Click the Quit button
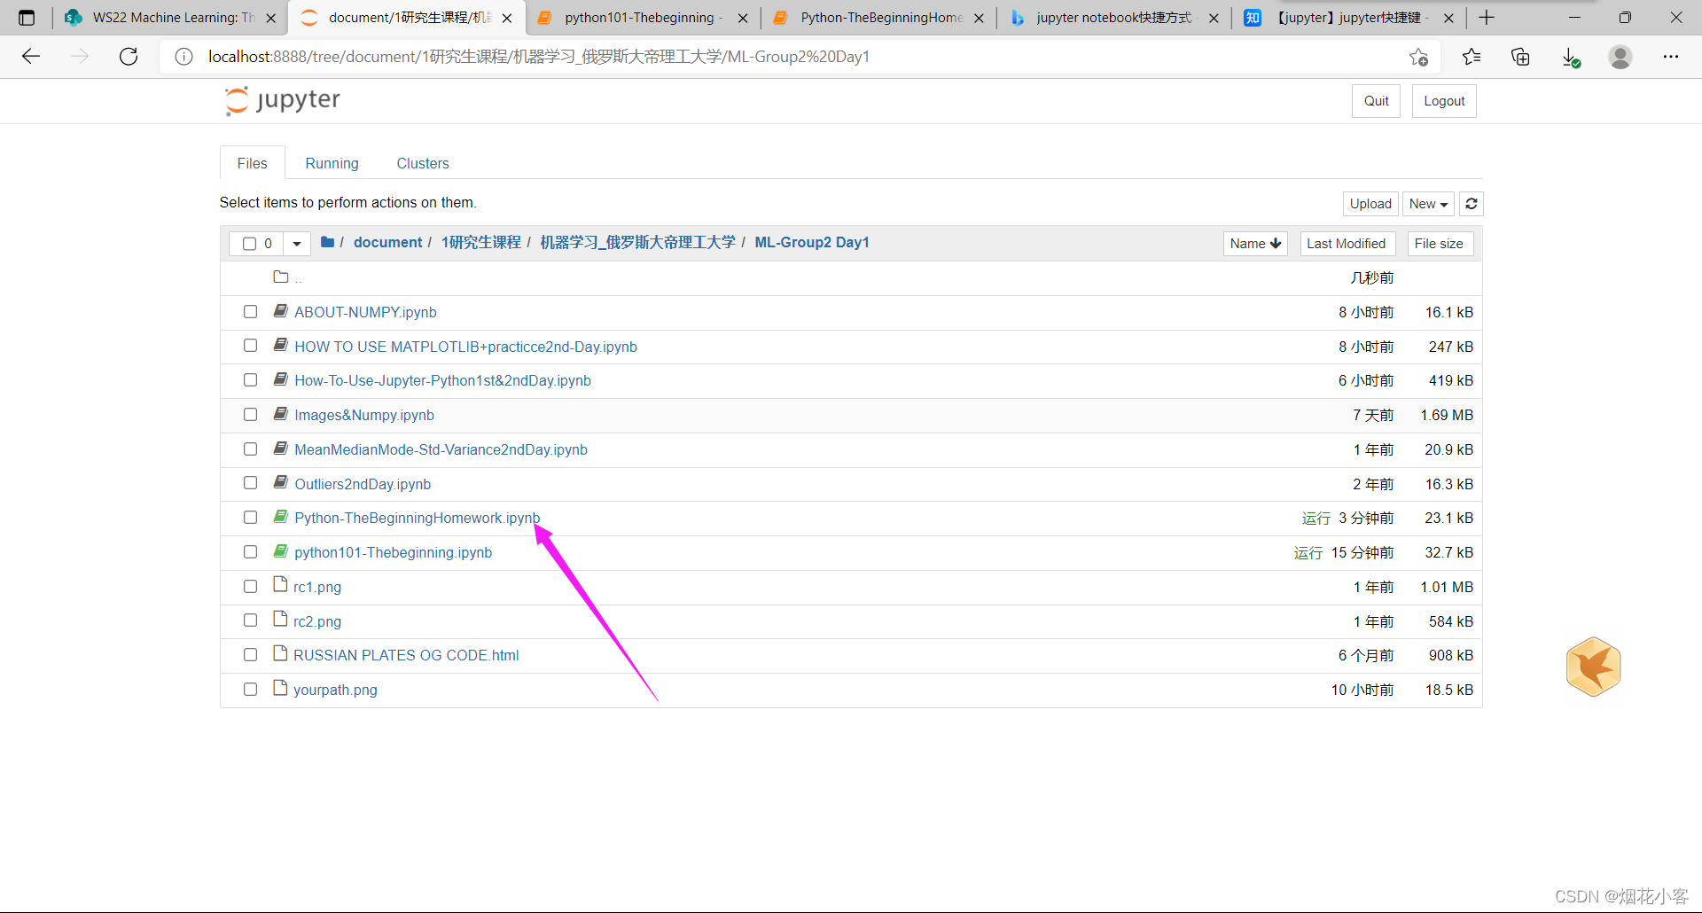 [1376, 101]
